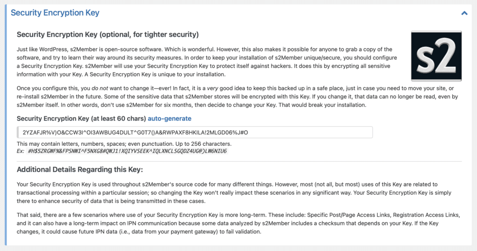Click the italic 'do not' text
The width and height of the screenshot is (477, 251).
tap(100, 88)
